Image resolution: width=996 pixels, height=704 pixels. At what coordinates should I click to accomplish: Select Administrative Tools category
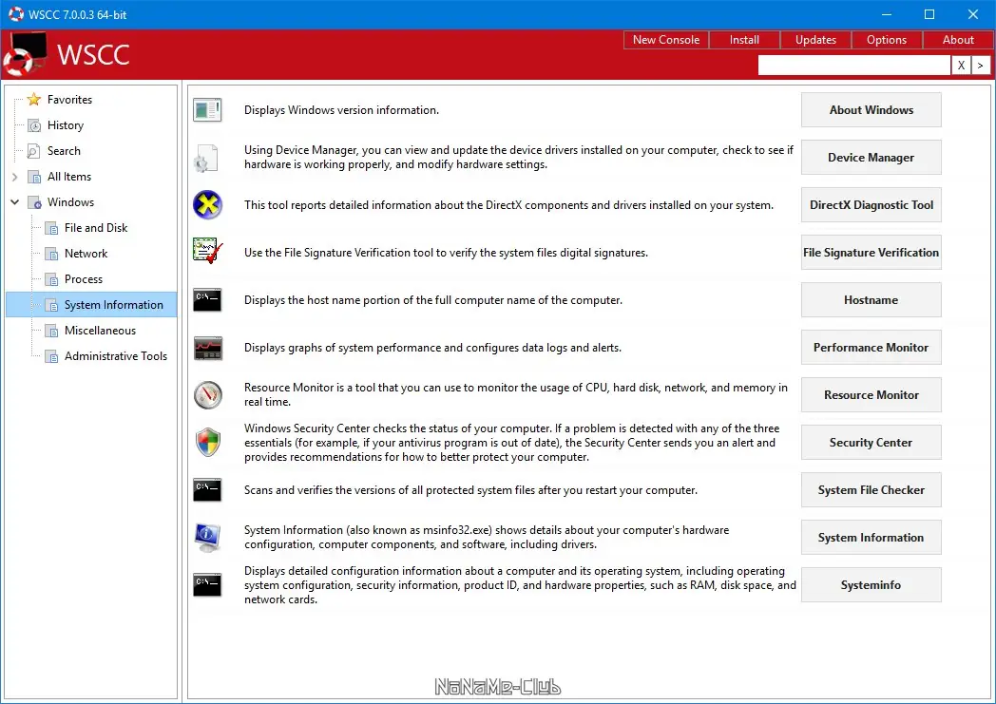pyautogui.click(x=116, y=357)
